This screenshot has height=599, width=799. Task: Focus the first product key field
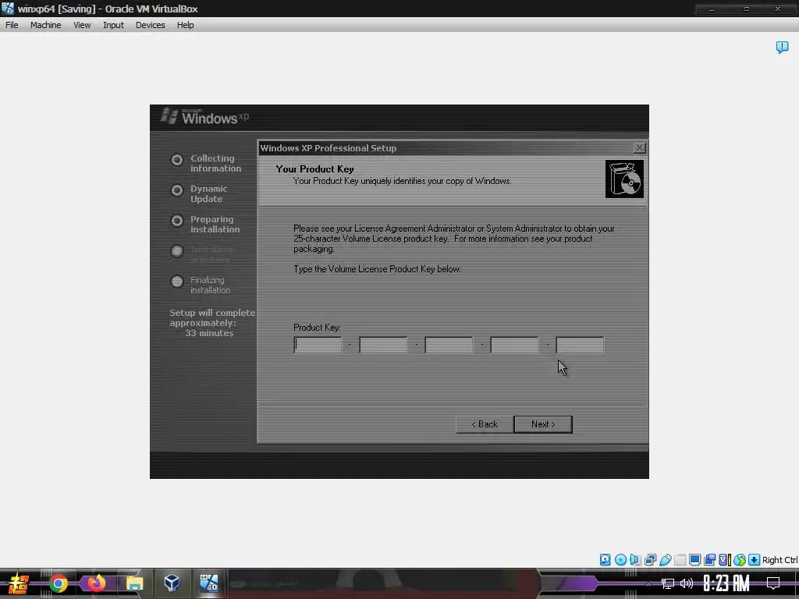point(318,345)
